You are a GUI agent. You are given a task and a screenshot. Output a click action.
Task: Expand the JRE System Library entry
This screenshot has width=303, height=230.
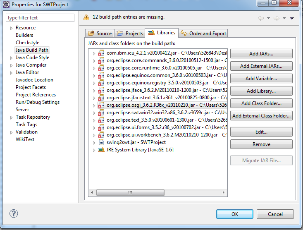pyautogui.click(x=94, y=150)
